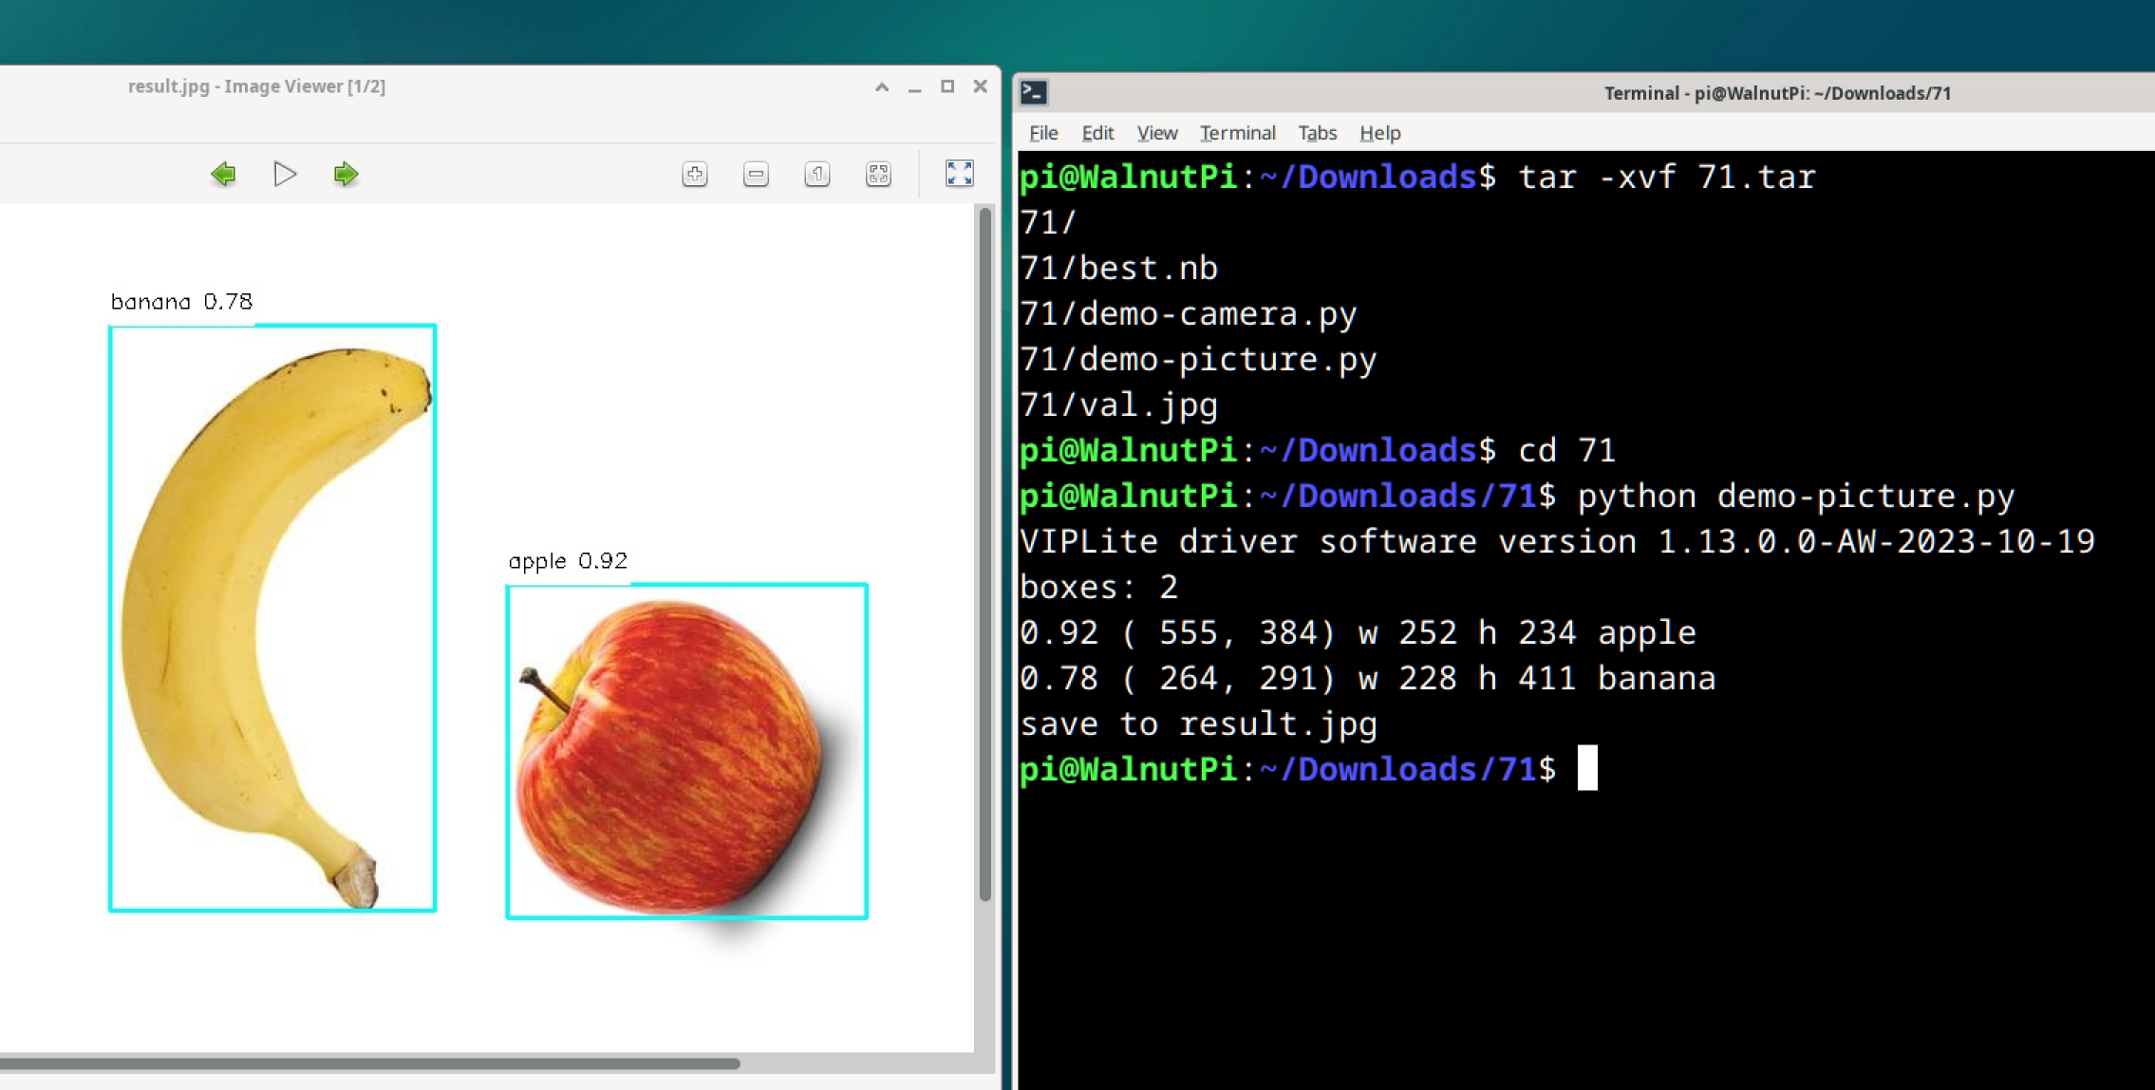Click the 'banana 0.78' label

(x=181, y=302)
